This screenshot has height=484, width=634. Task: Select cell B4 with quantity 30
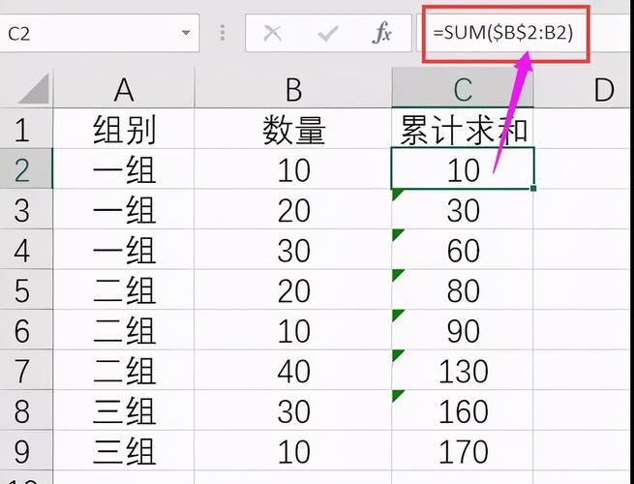coord(293,249)
